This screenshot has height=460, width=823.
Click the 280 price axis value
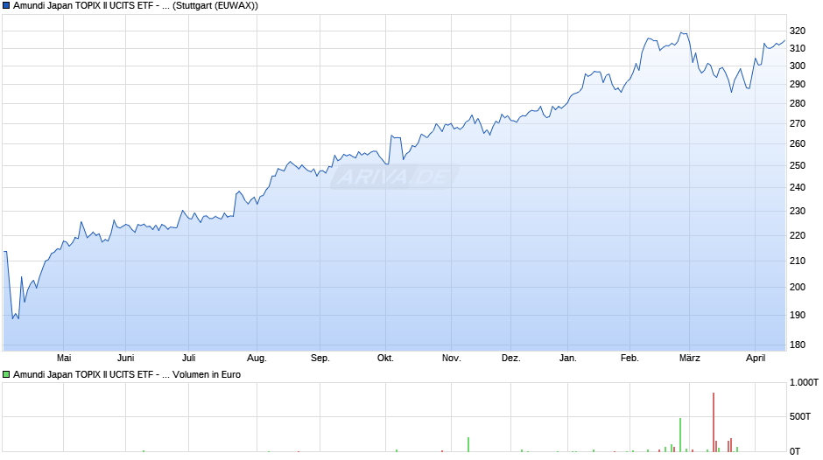click(798, 104)
